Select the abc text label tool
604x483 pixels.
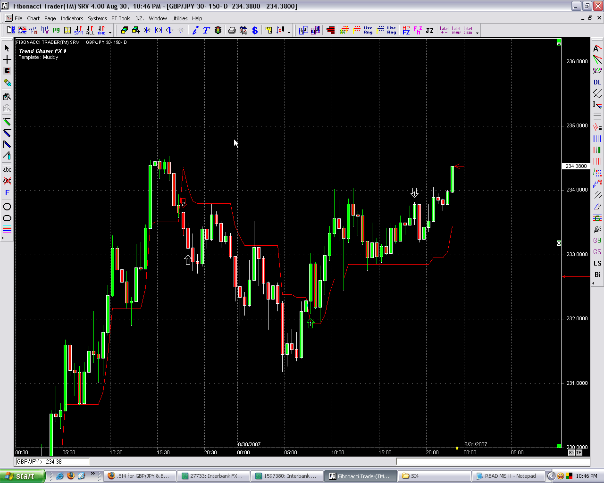pyautogui.click(x=7, y=169)
